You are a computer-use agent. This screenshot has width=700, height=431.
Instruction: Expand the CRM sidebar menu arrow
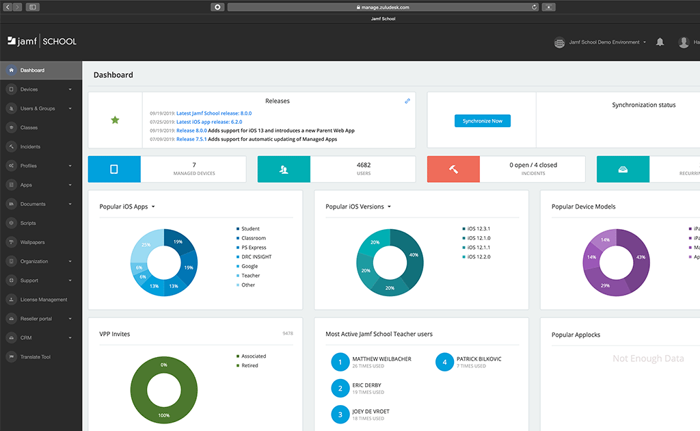click(x=70, y=338)
